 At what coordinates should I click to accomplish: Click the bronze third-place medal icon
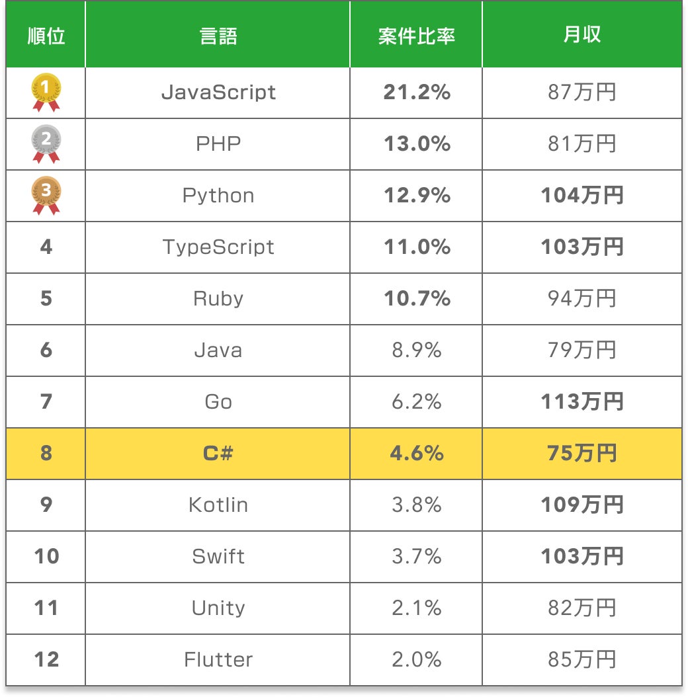click(x=46, y=195)
